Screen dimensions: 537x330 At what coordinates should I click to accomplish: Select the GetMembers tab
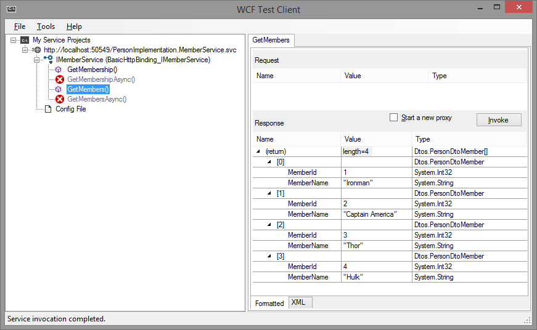coord(271,40)
